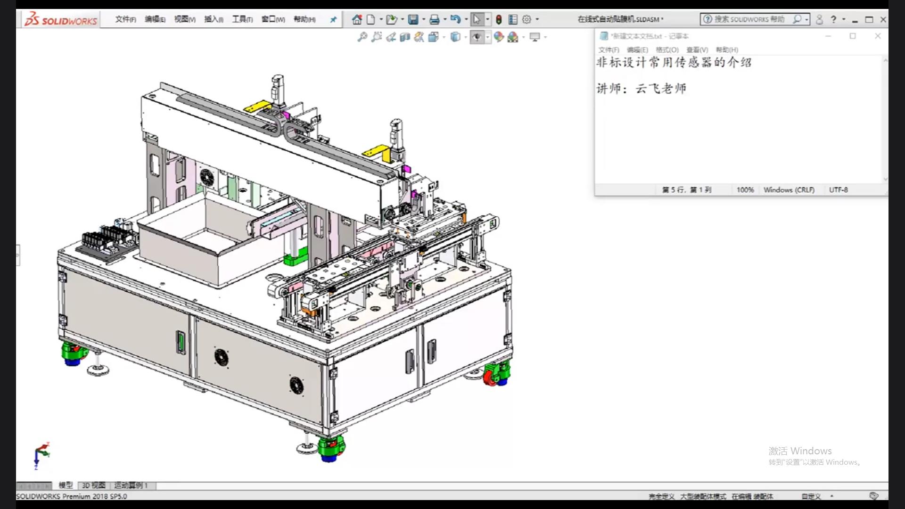
Task: Click the SolidWorks logo
Action: 61,20
